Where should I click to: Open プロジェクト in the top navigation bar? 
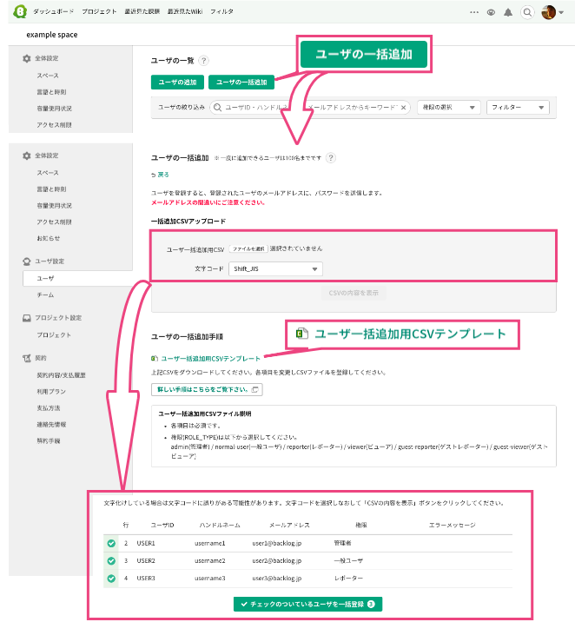[99, 12]
